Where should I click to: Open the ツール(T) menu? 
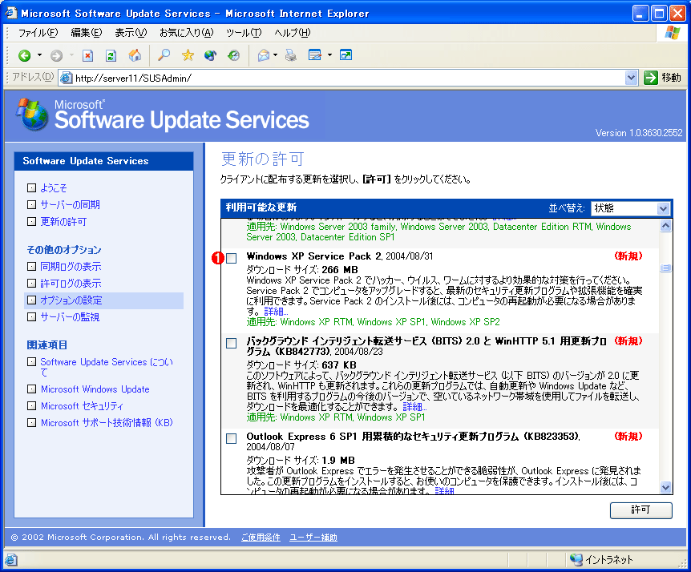tap(244, 33)
